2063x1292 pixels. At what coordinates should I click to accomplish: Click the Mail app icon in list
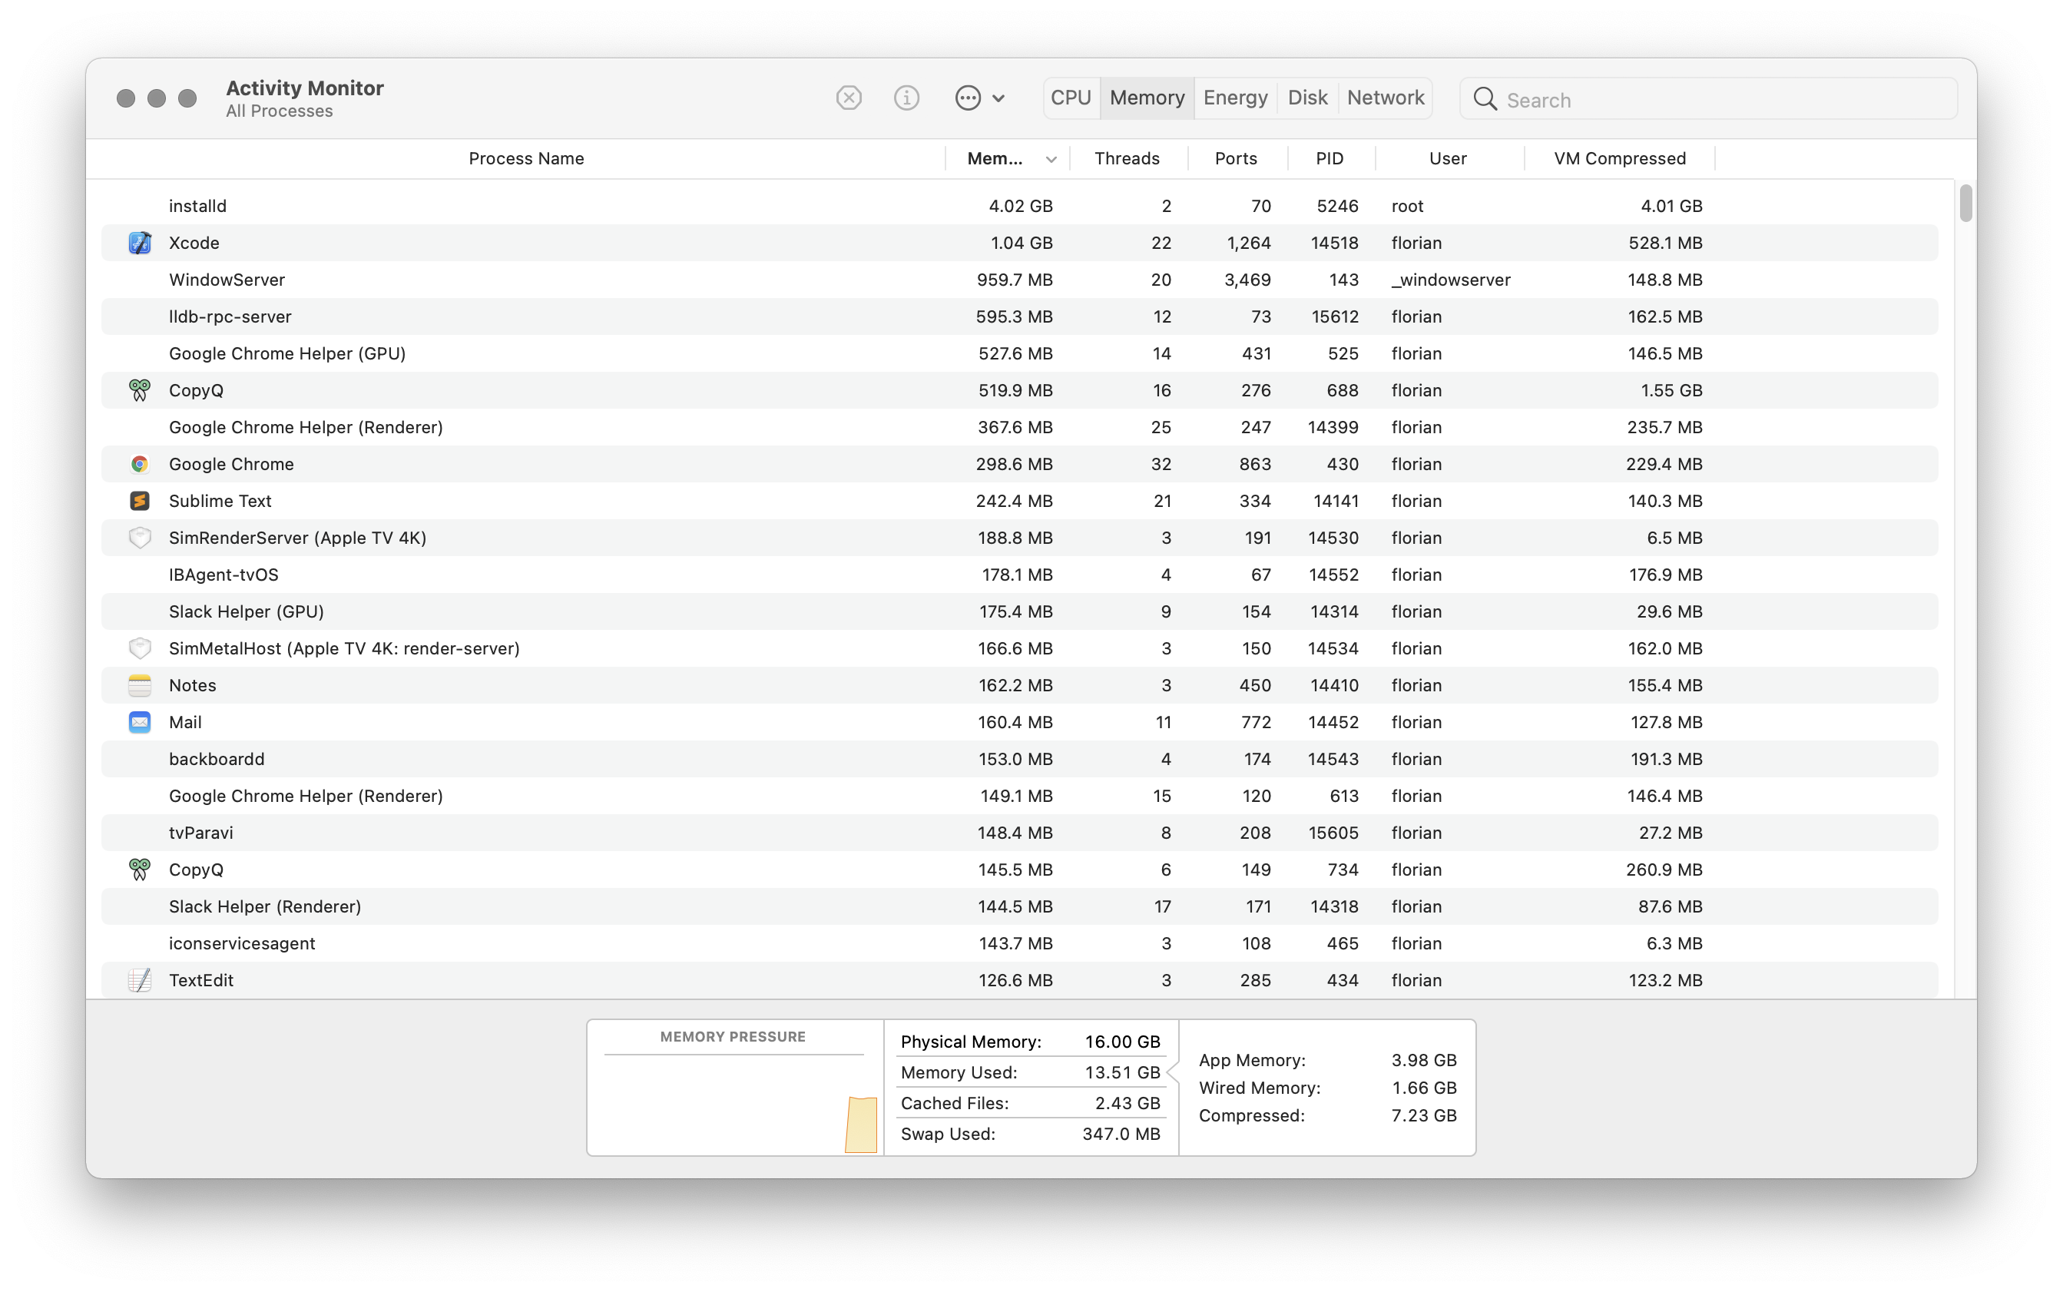(x=140, y=722)
